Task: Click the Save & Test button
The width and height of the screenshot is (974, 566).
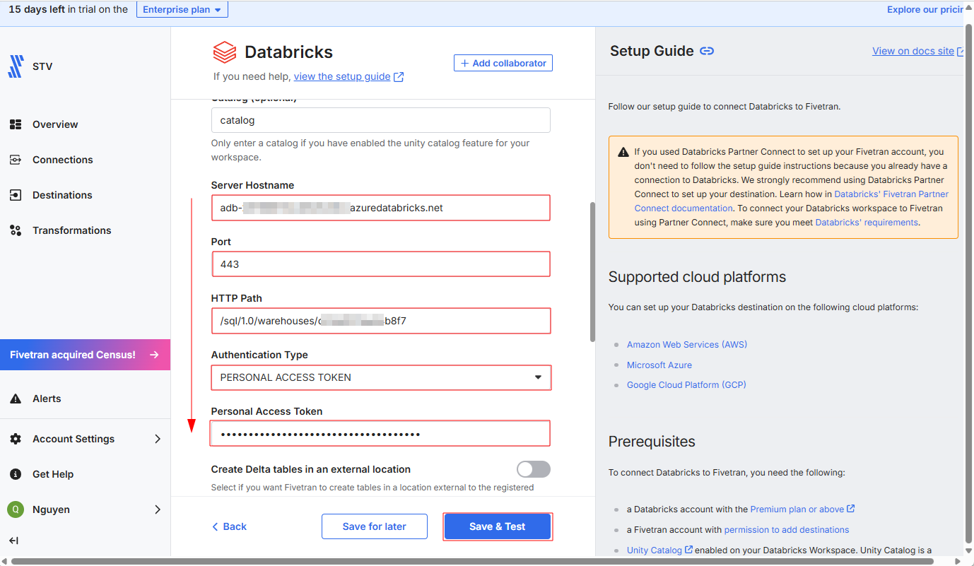Action: [x=497, y=526]
